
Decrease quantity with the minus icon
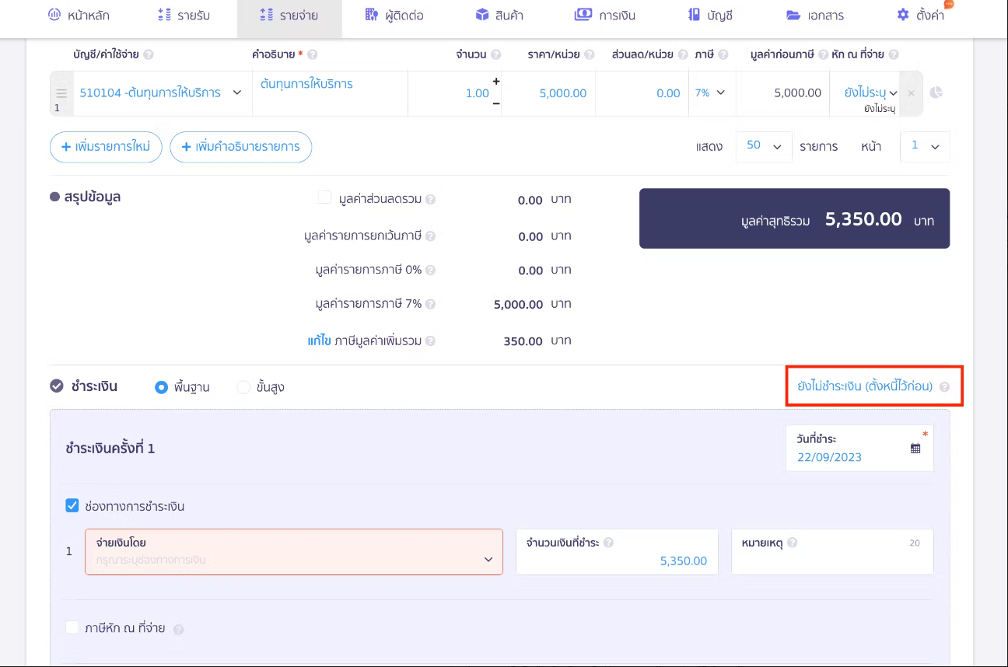click(496, 103)
